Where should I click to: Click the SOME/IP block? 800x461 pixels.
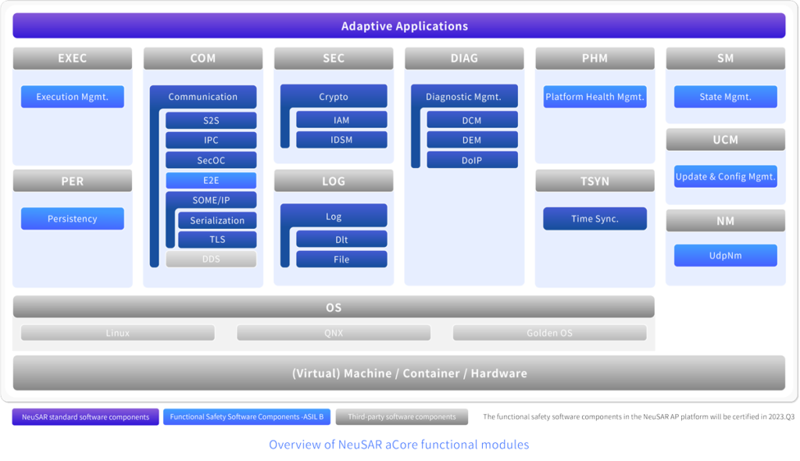pos(211,200)
